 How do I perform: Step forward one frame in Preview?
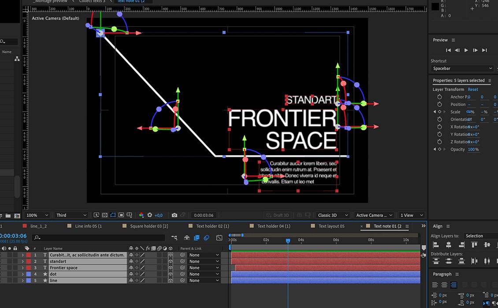pyautogui.click(x=475, y=50)
